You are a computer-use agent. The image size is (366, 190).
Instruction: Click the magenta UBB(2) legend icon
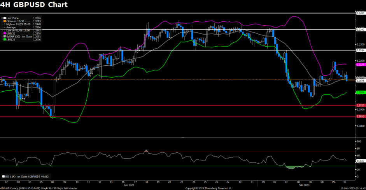click(4, 34)
